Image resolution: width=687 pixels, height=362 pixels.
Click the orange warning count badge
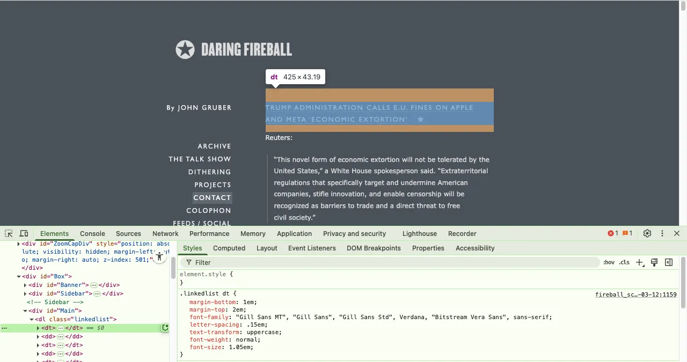pyautogui.click(x=627, y=233)
